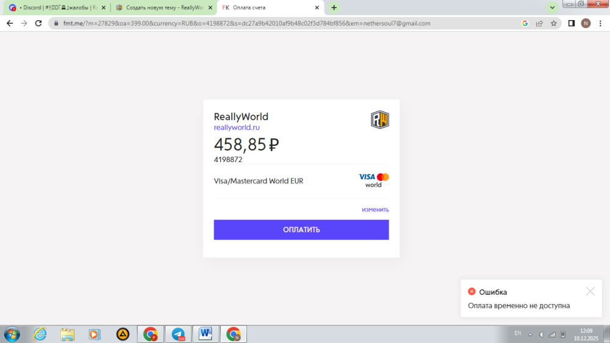This screenshot has width=610, height=343.
Task: Click the Visa Mastercard world logo
Action: coord(373,180)
